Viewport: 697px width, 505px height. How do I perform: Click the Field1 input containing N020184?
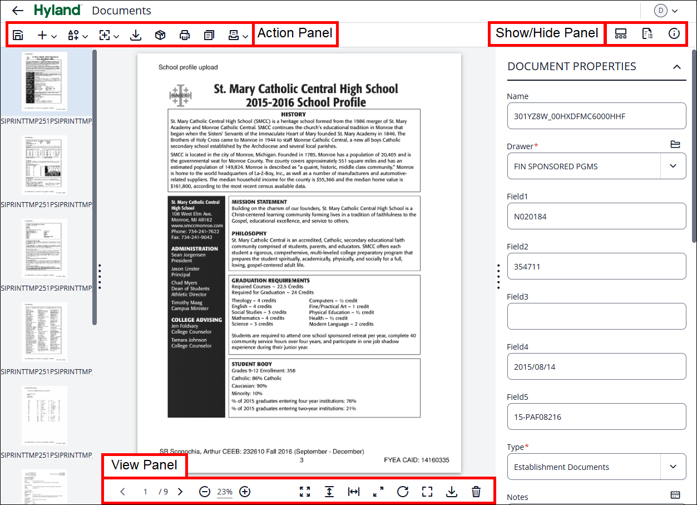click(x=596, y=217)
